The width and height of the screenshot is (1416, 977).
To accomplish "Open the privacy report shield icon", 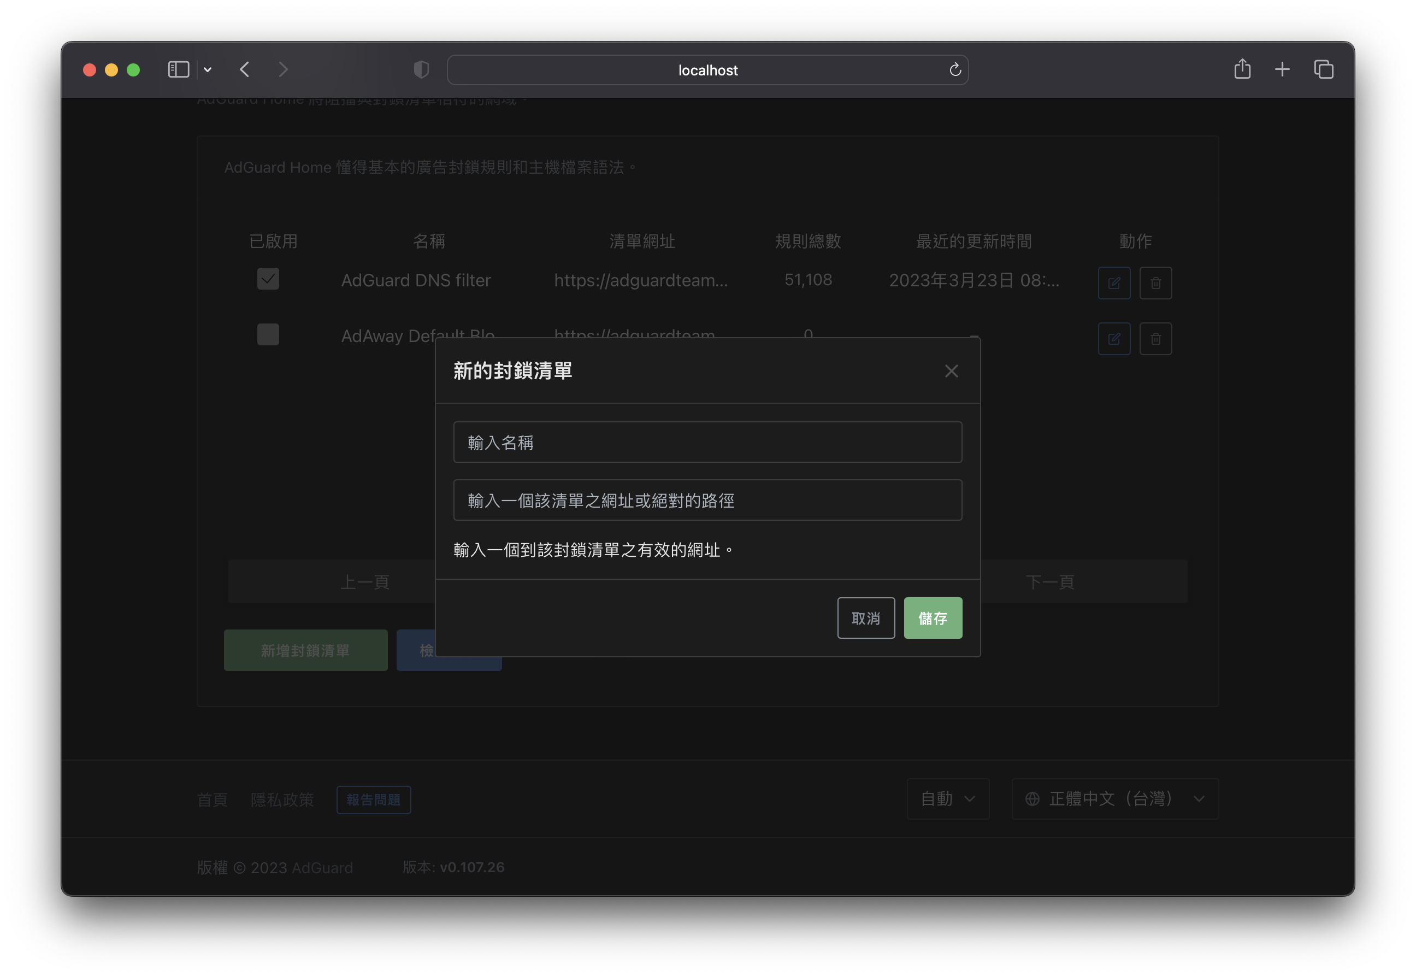I will 421,70.
